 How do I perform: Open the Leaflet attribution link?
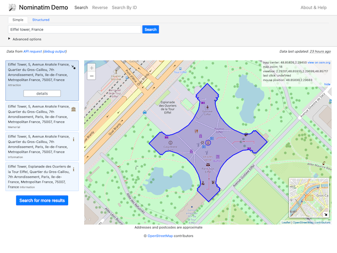[286, 223]
